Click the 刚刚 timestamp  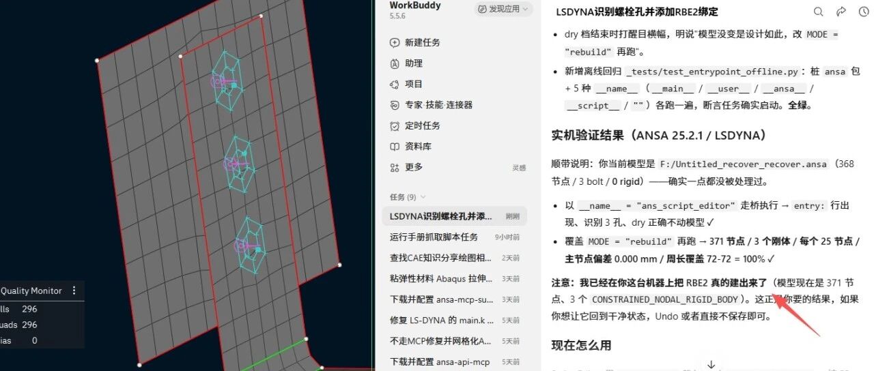(513, 216)
